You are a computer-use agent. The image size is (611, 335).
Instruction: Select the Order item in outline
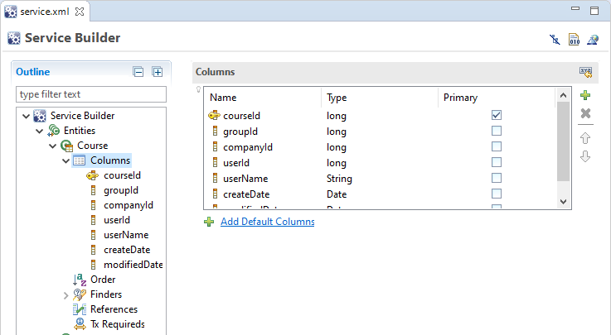tap(103, 280)
